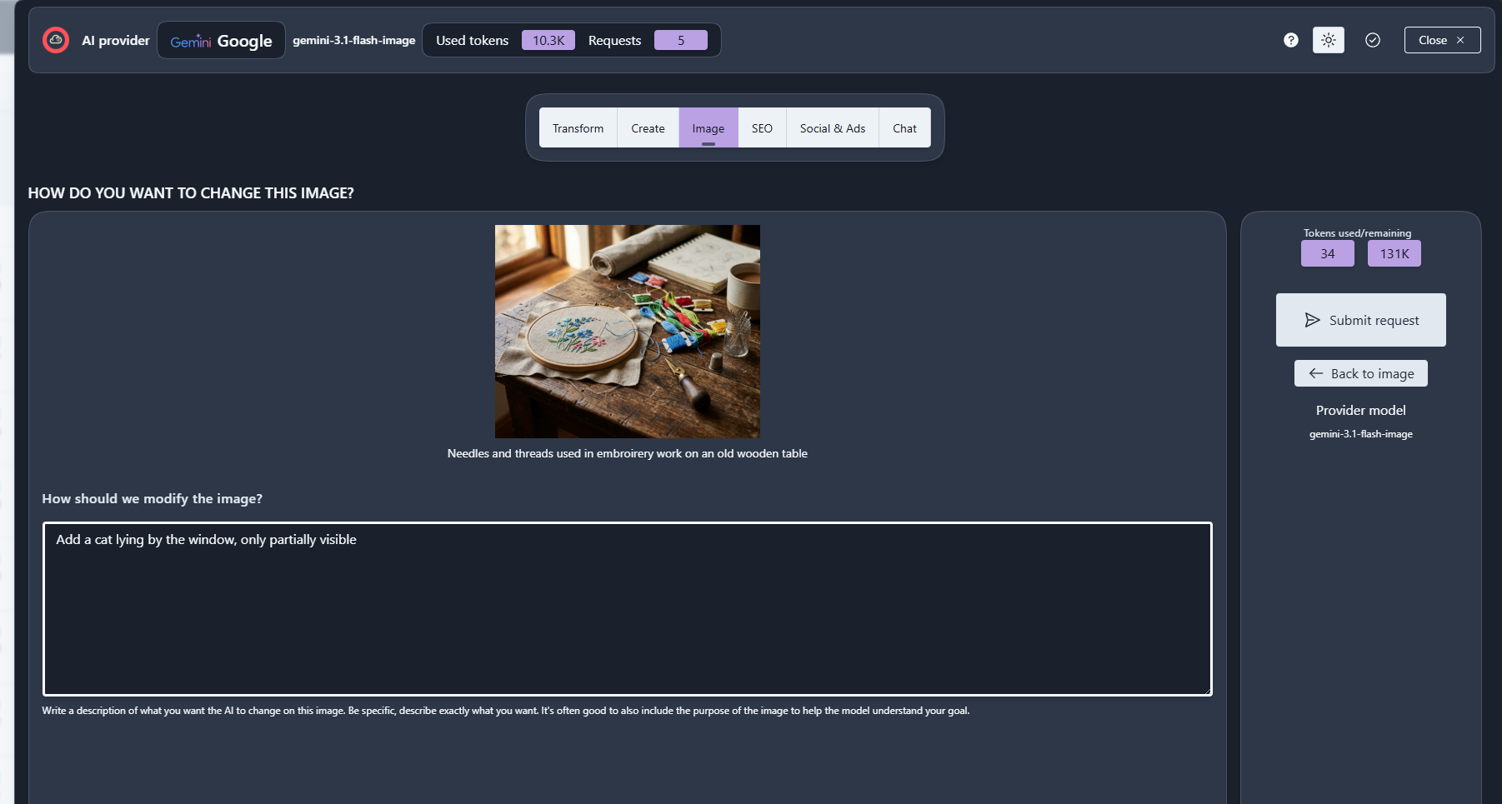The height and width of the screenshot is (804, 1502).
Task: Click the Used tokens 10.3K badge
Action: point(548,40)
